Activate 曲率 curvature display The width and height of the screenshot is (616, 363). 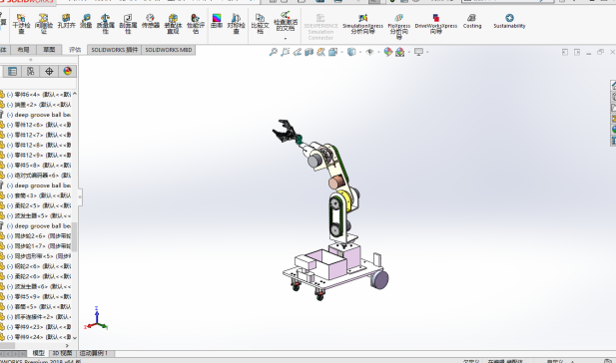(217, 21)
